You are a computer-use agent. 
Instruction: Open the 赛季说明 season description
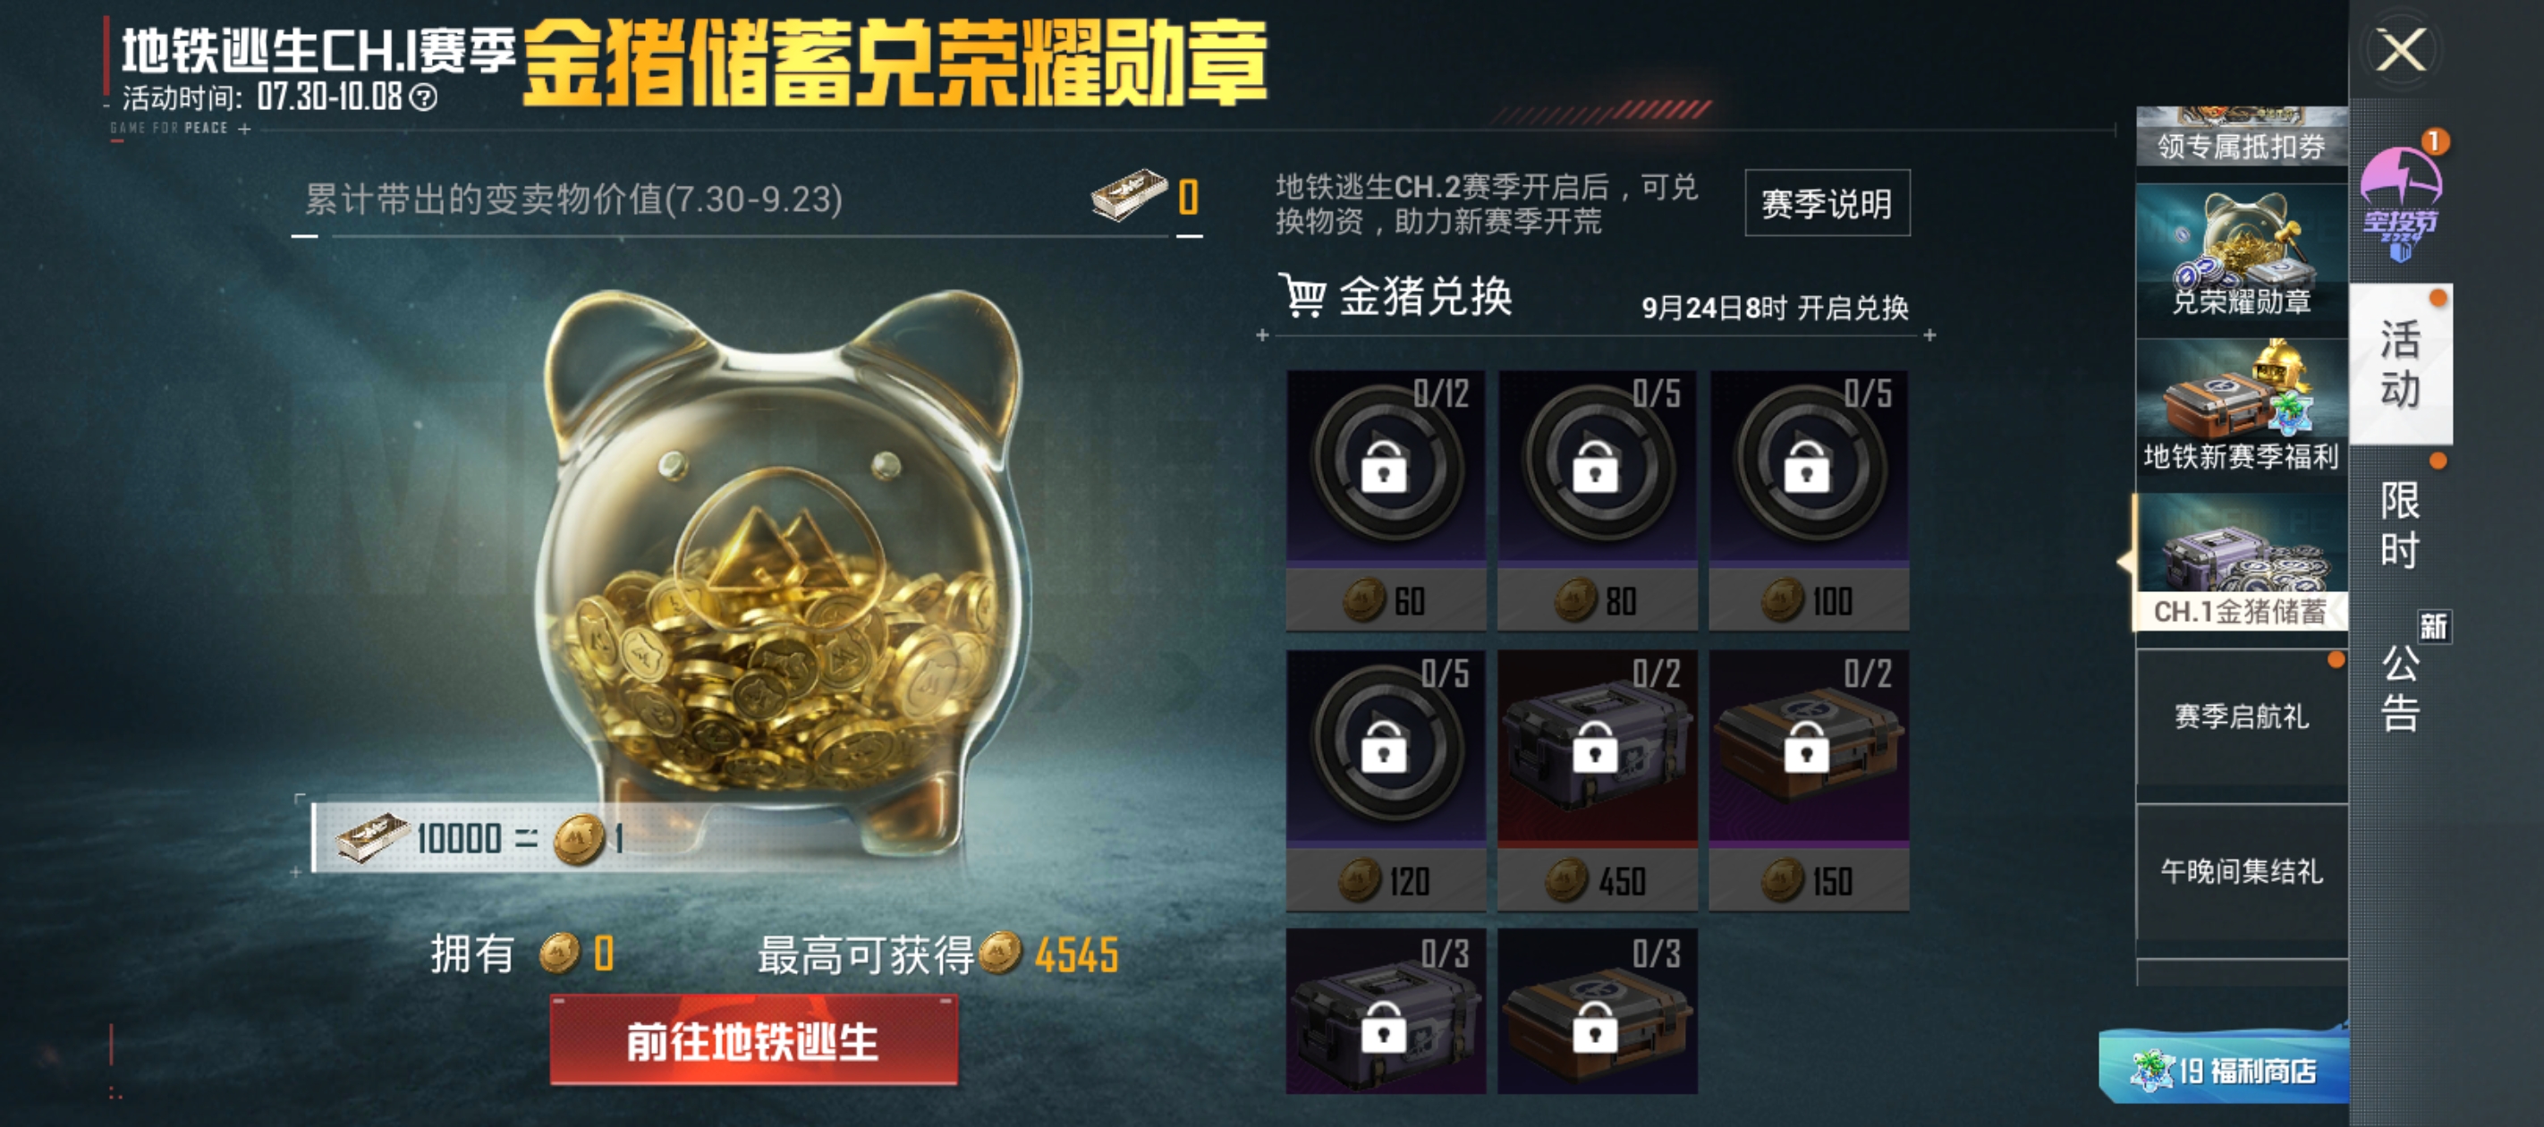point(1827,203)
